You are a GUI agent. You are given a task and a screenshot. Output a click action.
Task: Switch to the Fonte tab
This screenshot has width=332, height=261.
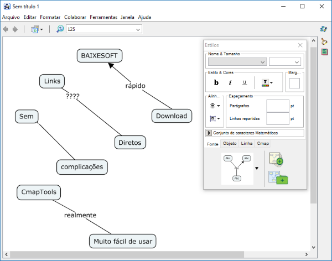tap(212, 144)
